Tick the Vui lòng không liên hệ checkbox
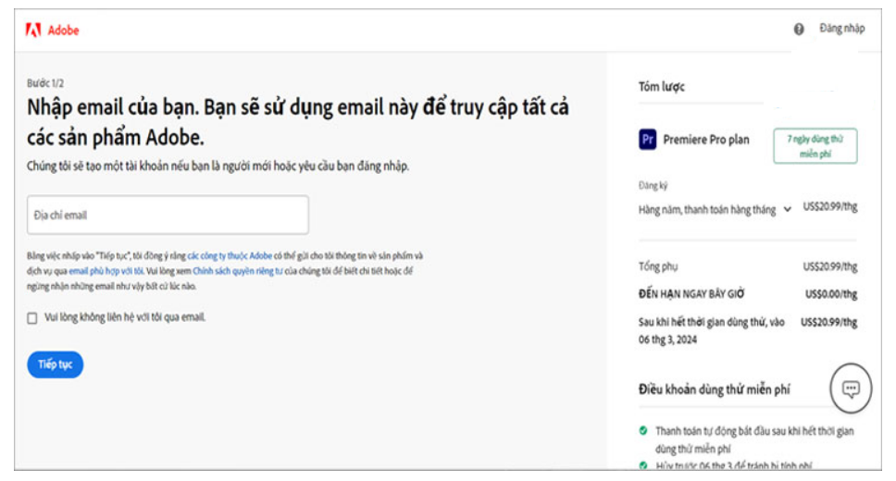Screen dimensions: 896x481 pos(32,318)
